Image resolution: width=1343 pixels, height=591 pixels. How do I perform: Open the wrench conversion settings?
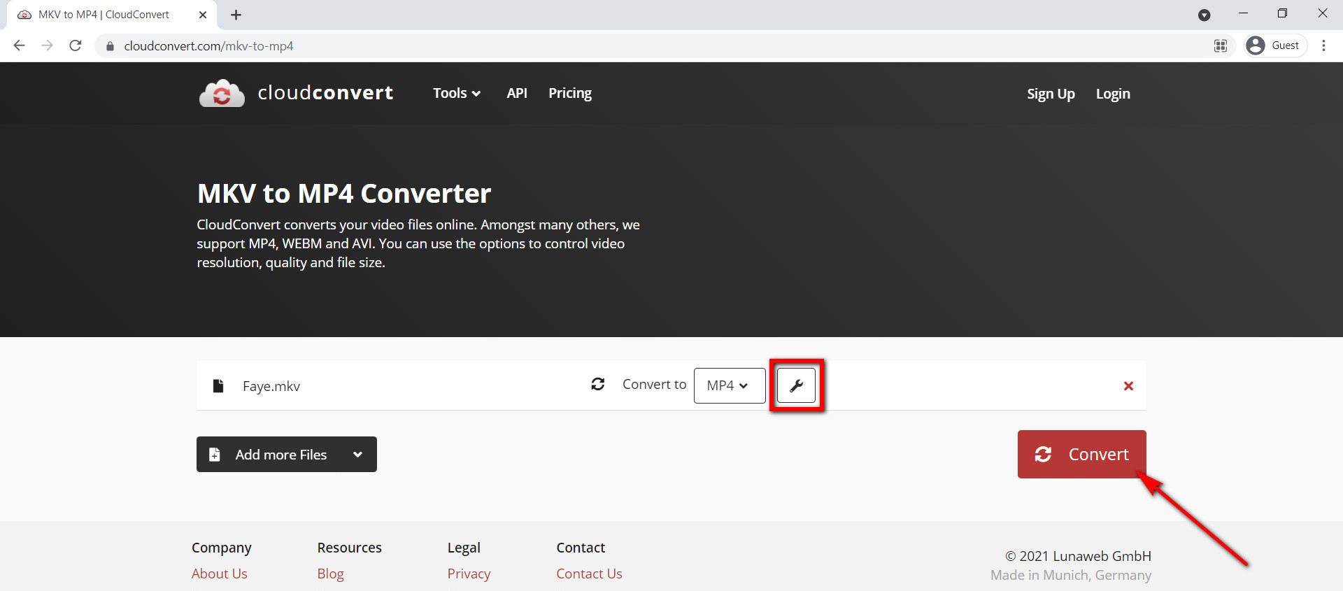click(x=796, y=385)
